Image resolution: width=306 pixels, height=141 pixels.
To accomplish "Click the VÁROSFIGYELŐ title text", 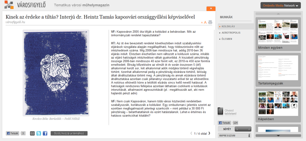I will pos(31,5).
